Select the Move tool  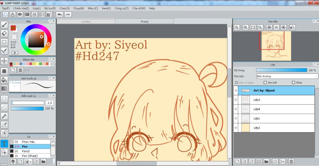4,61
